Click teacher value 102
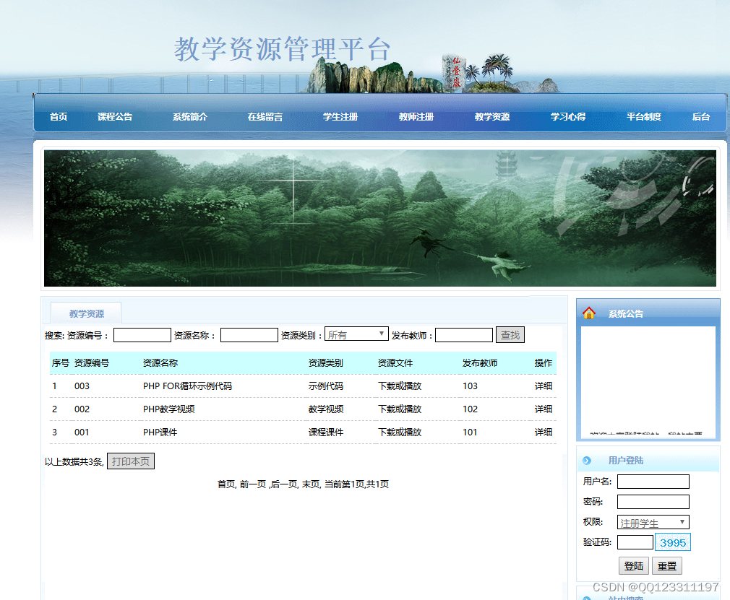 [470, 409]
